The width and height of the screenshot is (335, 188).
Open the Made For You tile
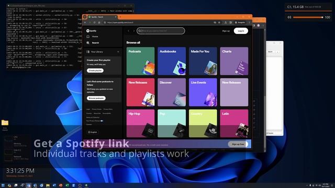point(203,61)
